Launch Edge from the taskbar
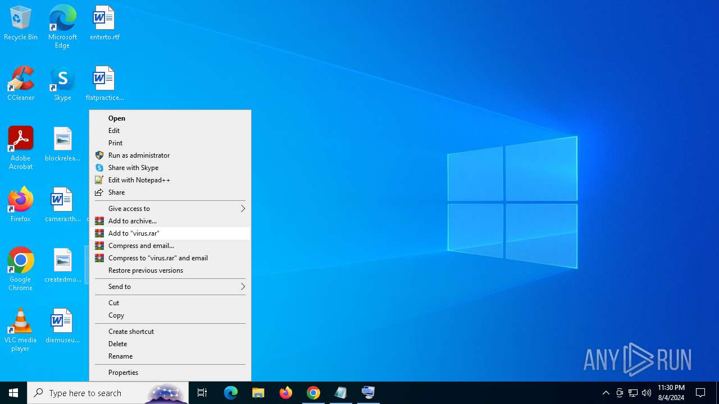Viewport: 719px width, 404px height. tap(231, 393)
